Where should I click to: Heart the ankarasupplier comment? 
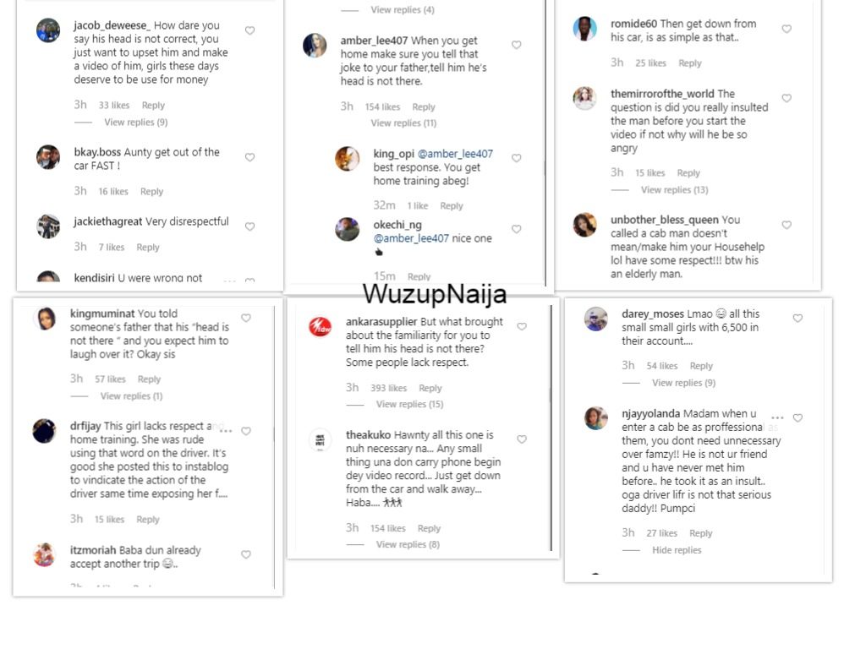tap(522, 326)
